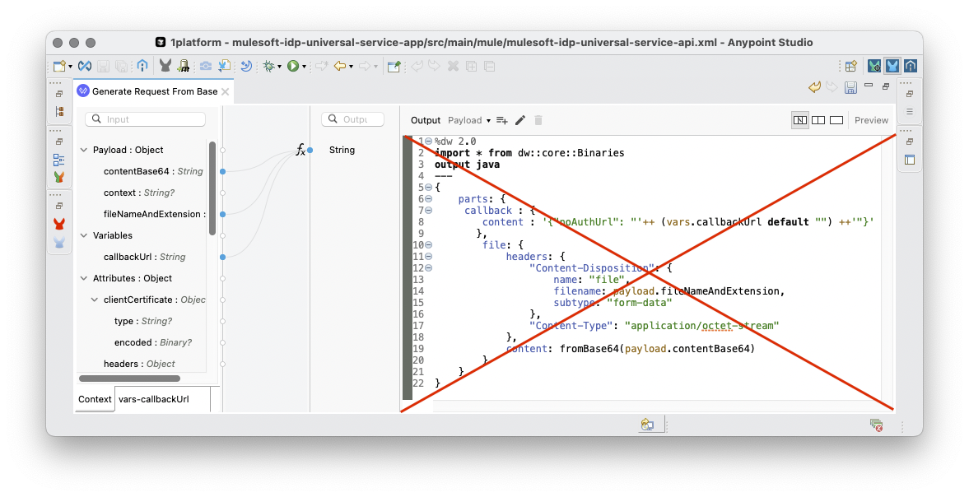Click the Preview button in the Output pane

871,120
